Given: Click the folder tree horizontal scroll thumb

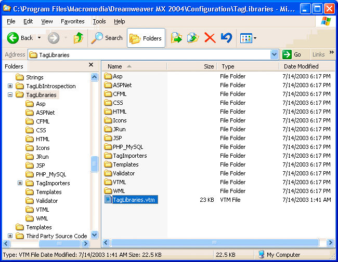Looking at the screenshot, I should click(x=59, y=243).
